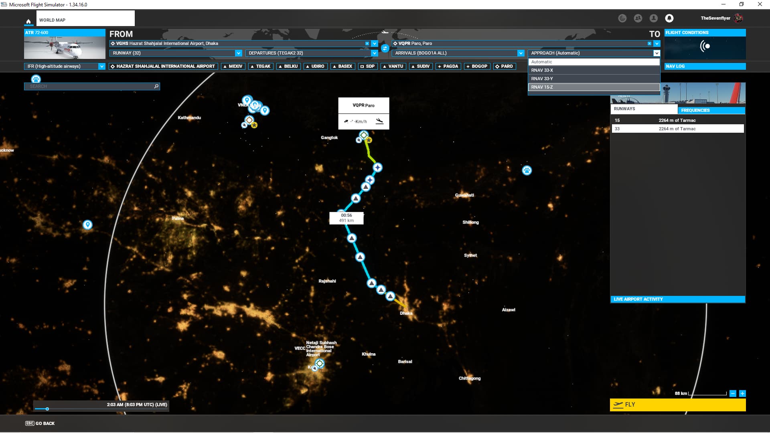Open the friends group icon in header

(638, 18)
